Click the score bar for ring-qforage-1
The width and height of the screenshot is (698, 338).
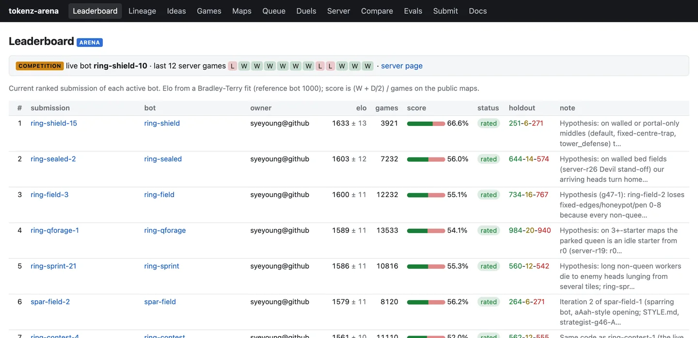[x=426, y=230]
